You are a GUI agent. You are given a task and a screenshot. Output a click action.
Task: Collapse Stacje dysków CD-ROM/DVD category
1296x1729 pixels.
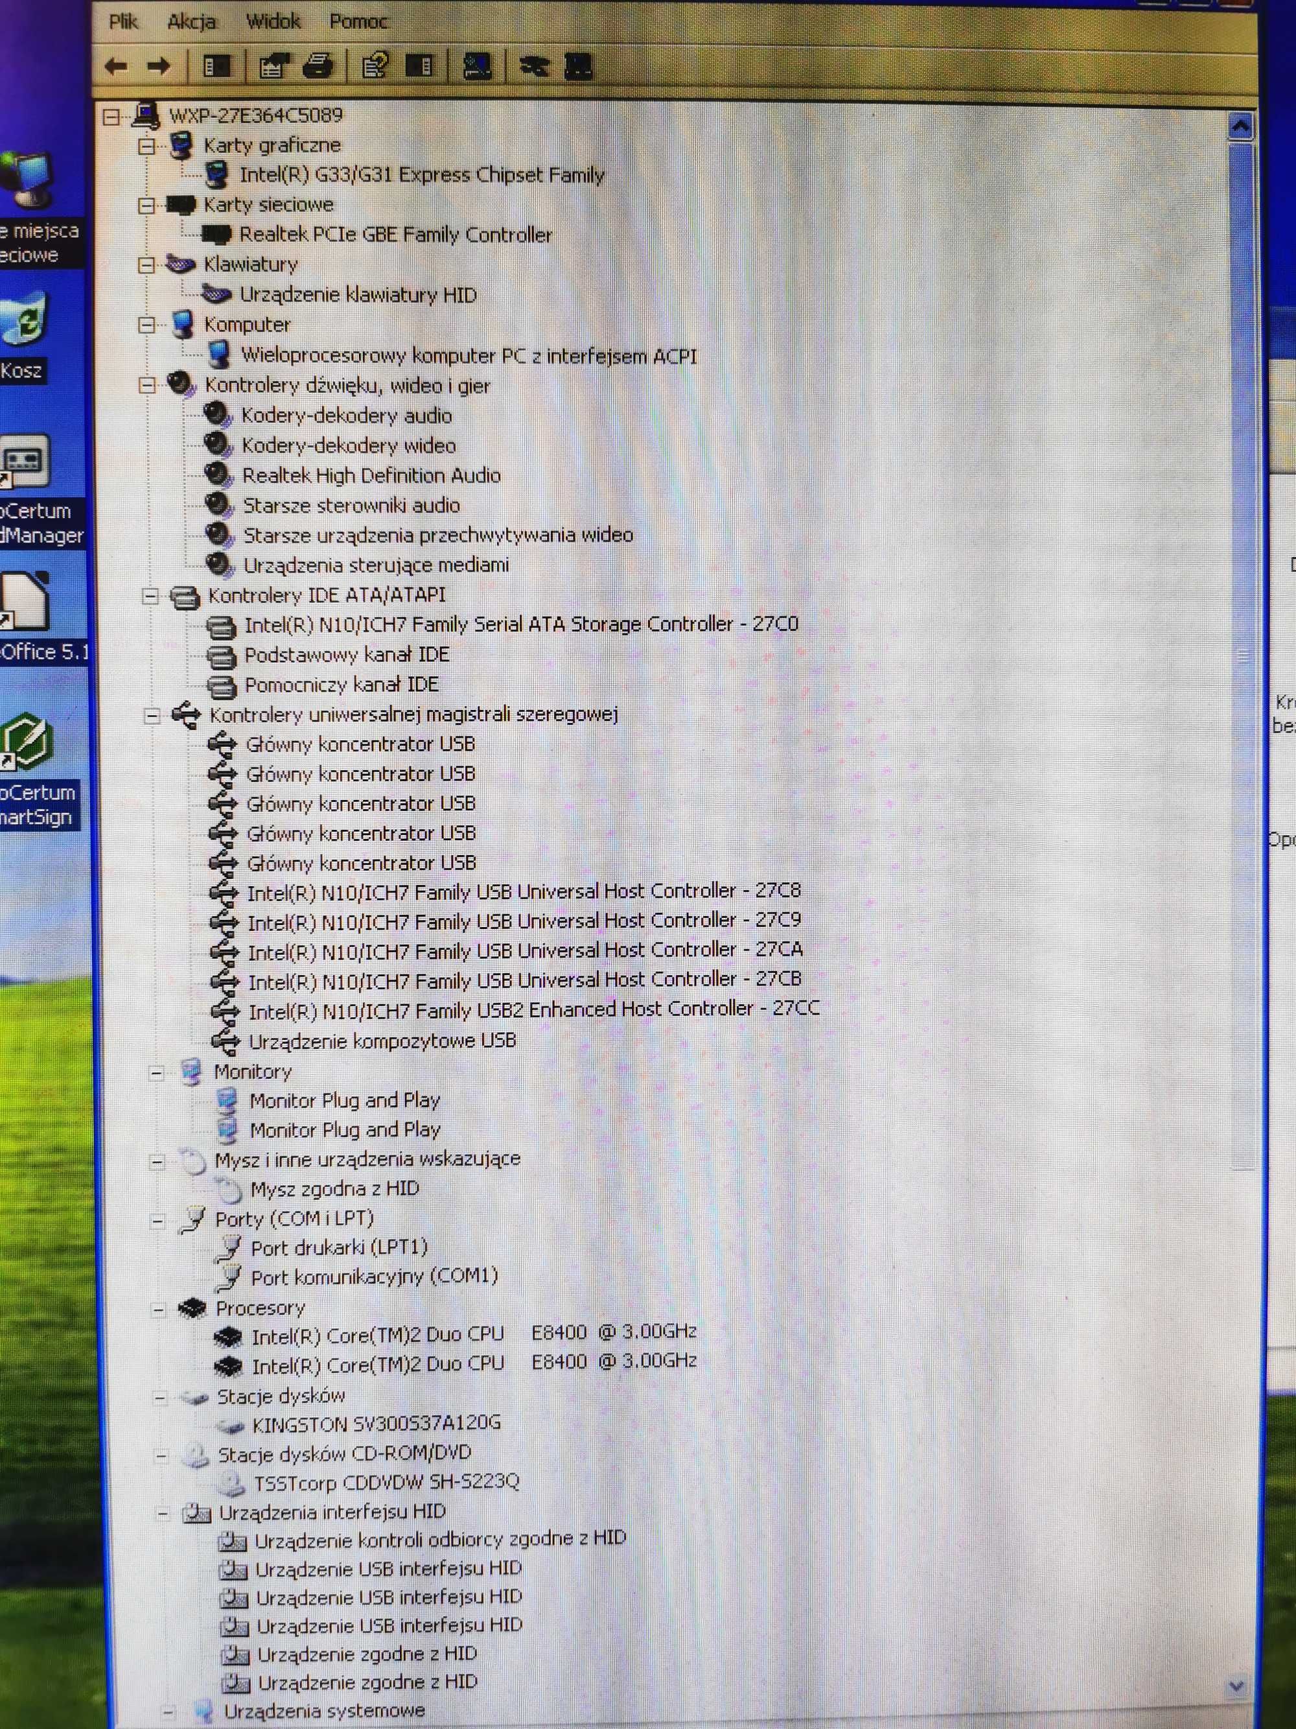pos(161,1455)
